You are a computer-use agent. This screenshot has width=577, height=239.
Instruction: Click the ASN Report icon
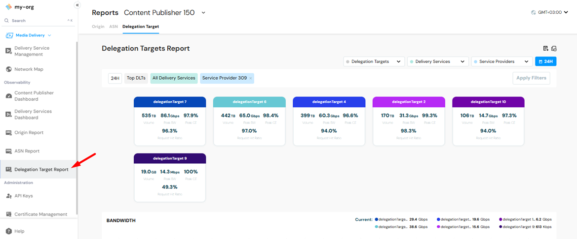tap(9, 151)
